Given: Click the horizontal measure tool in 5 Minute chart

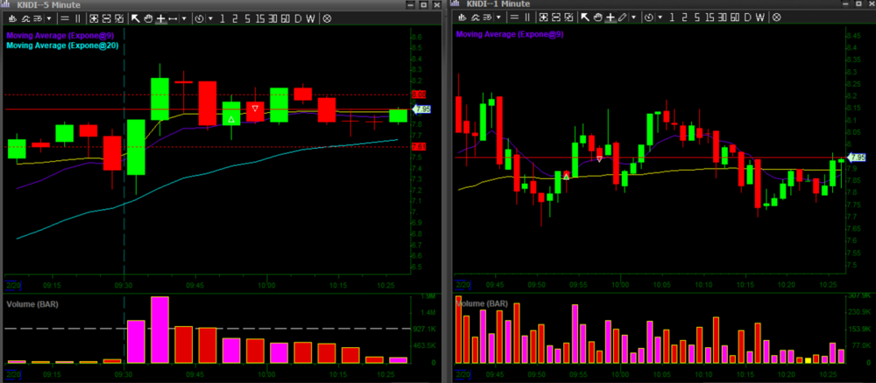Looking at the screenshot, I should [x=173, y=17].
